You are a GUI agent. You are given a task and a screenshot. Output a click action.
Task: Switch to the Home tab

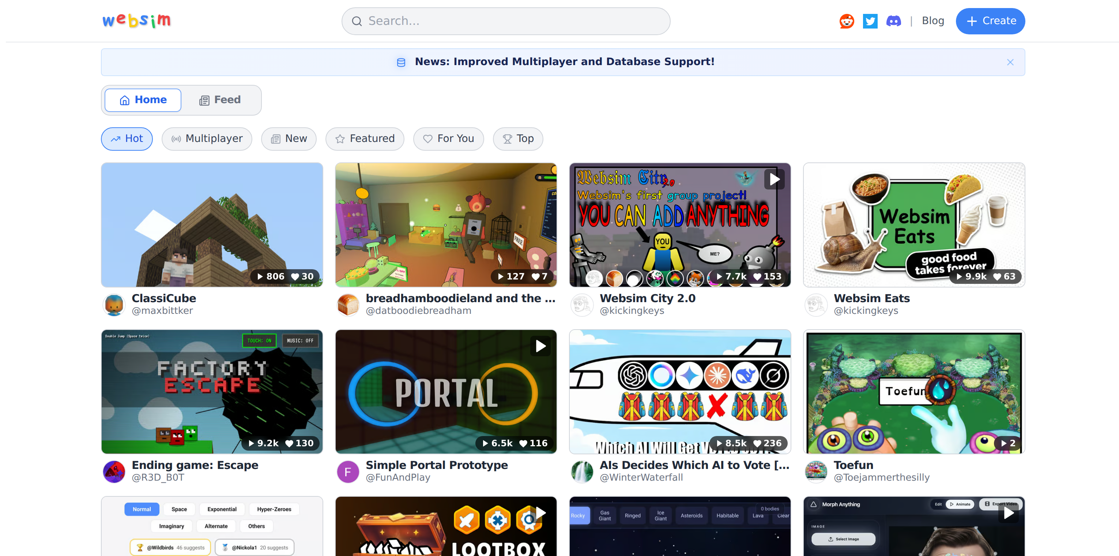click(143, 100)
